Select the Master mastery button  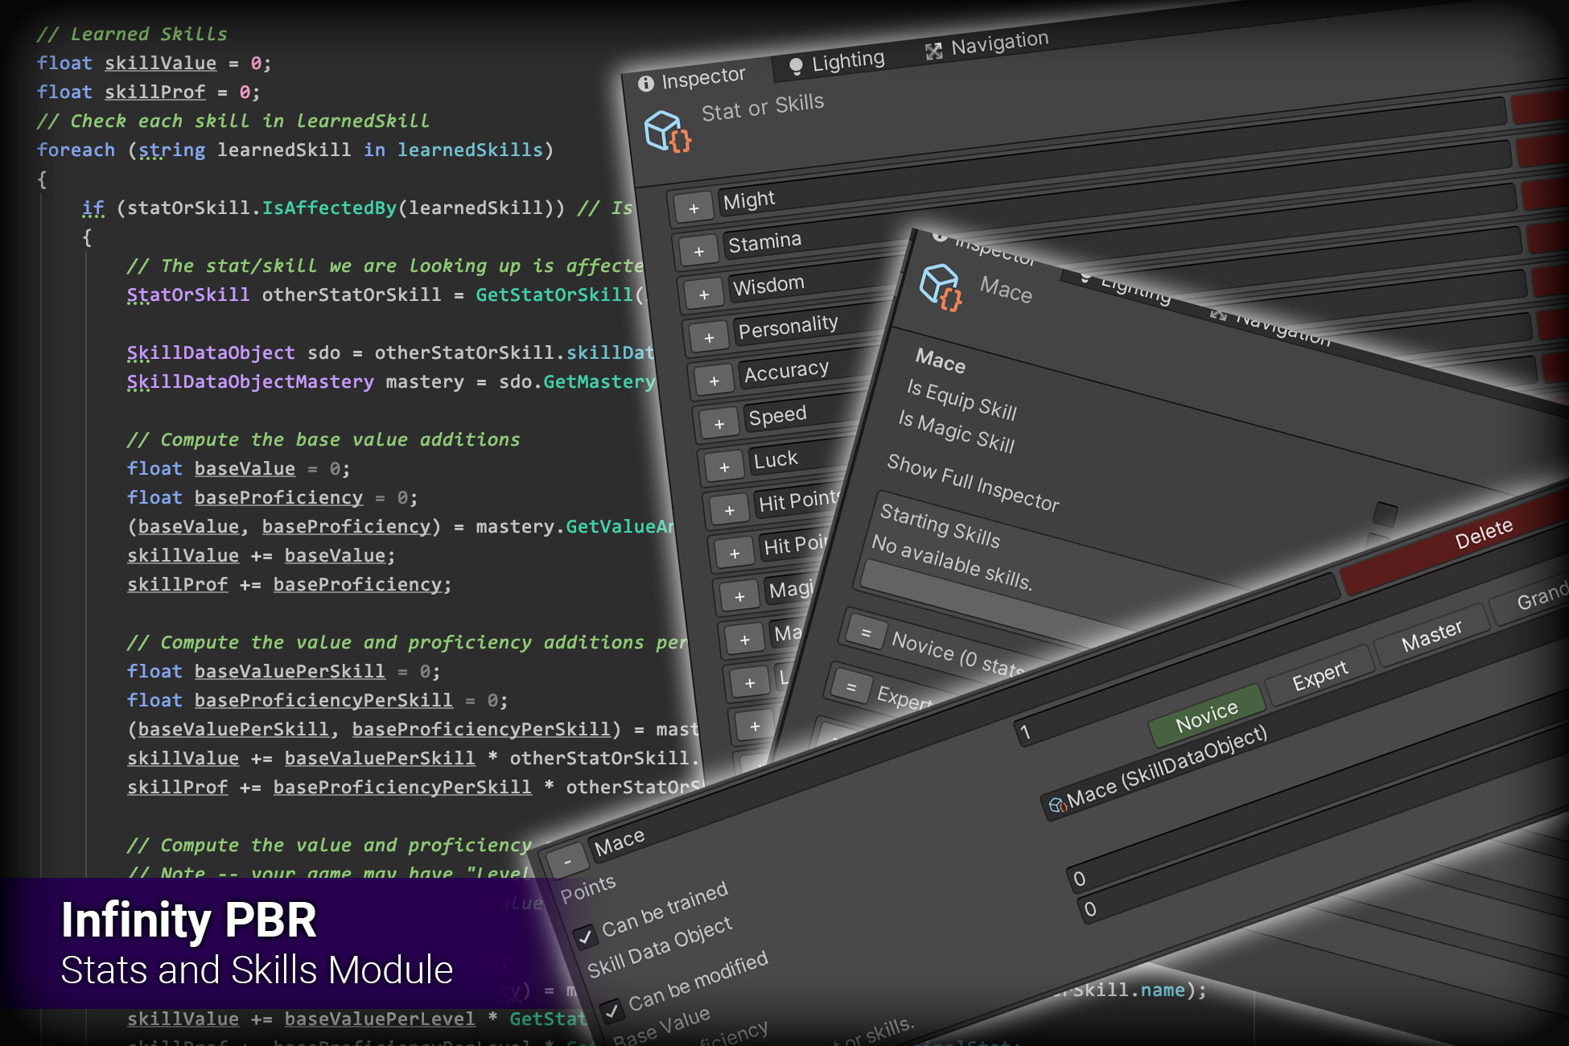[x=1431, y=636]
